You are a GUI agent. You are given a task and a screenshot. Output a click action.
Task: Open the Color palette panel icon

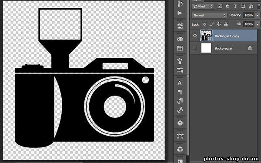pos(180,39)
